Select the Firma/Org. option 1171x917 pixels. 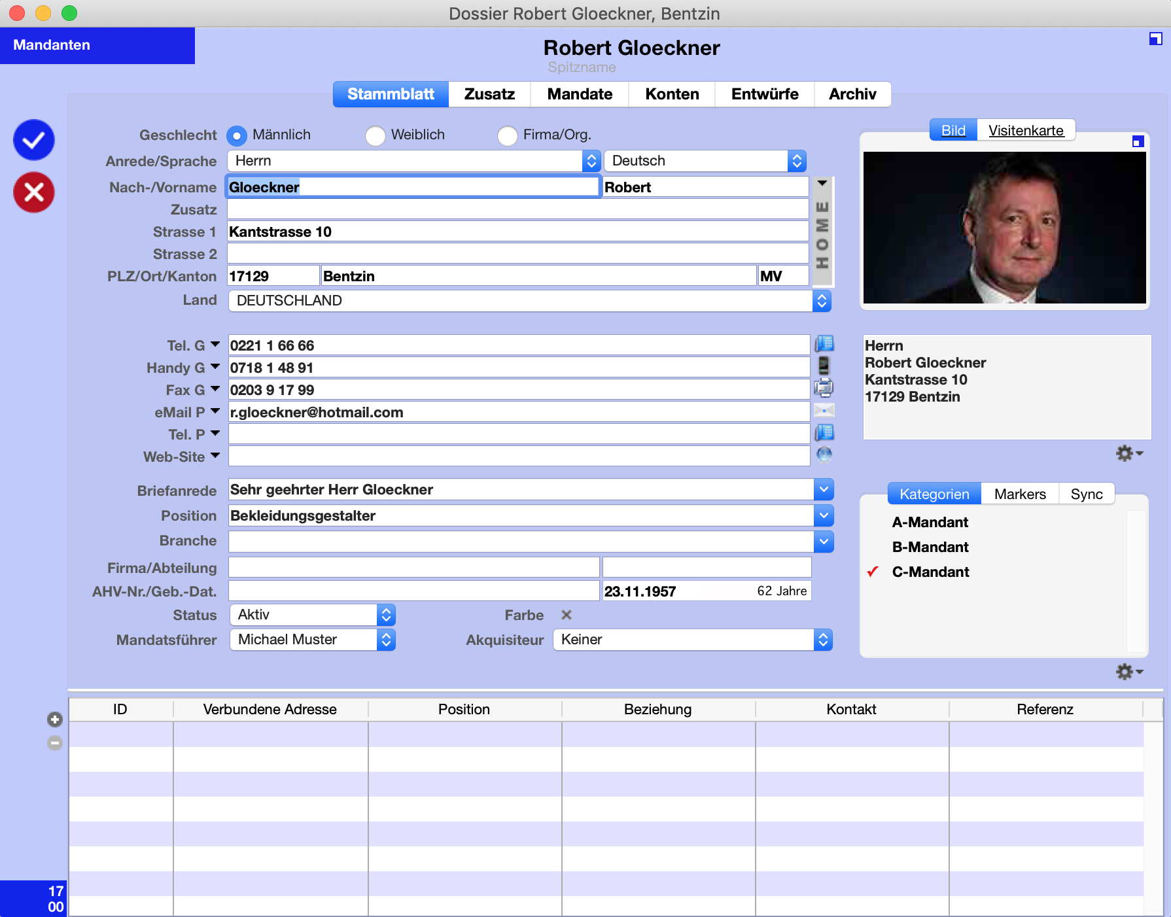tap(507, 136)
